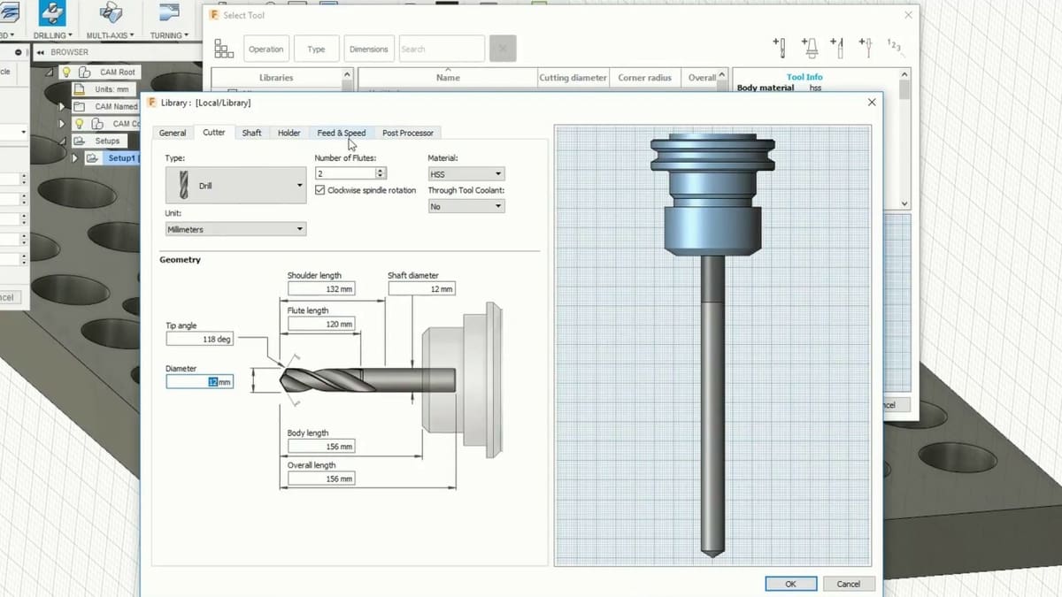Click the new turning tool icon
1062x597 pixels.
(839, 48)
